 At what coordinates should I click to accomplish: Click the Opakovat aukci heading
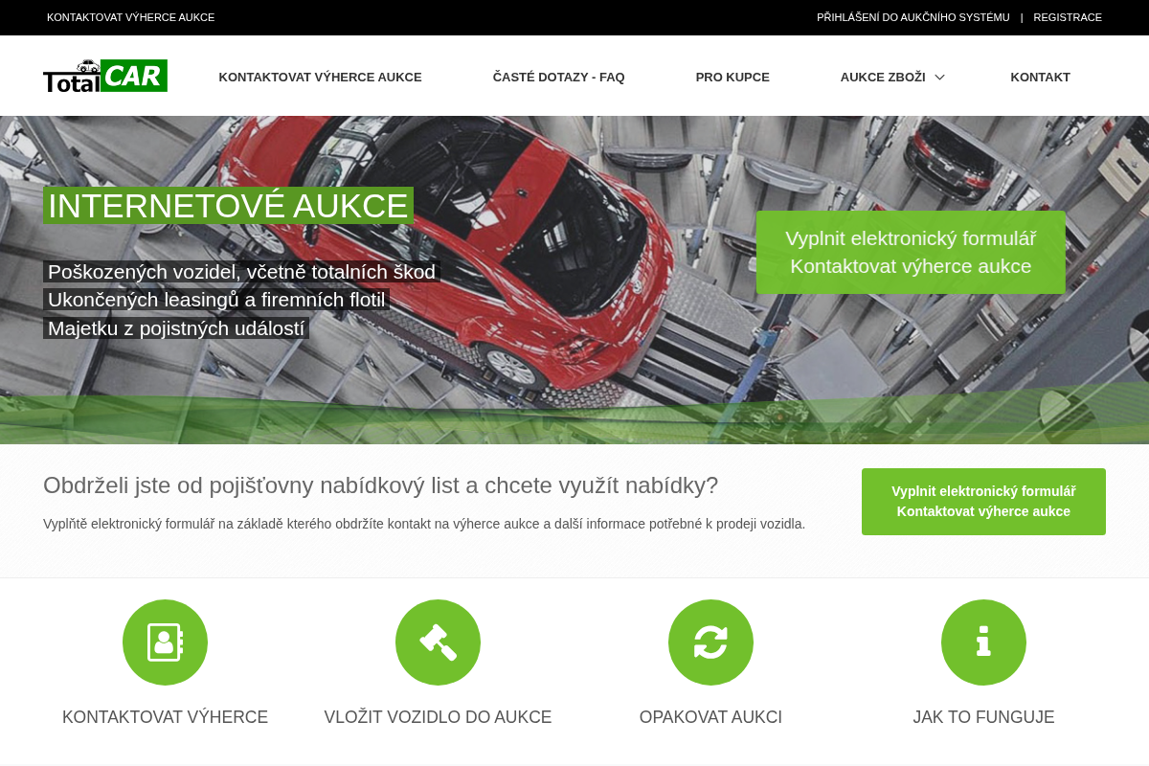[710, 717]
